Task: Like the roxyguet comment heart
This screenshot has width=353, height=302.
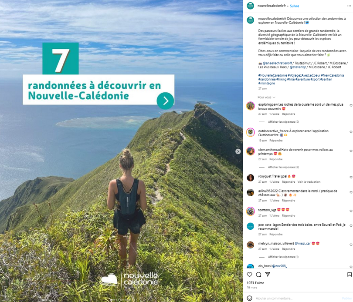Action: coord(351,177)
